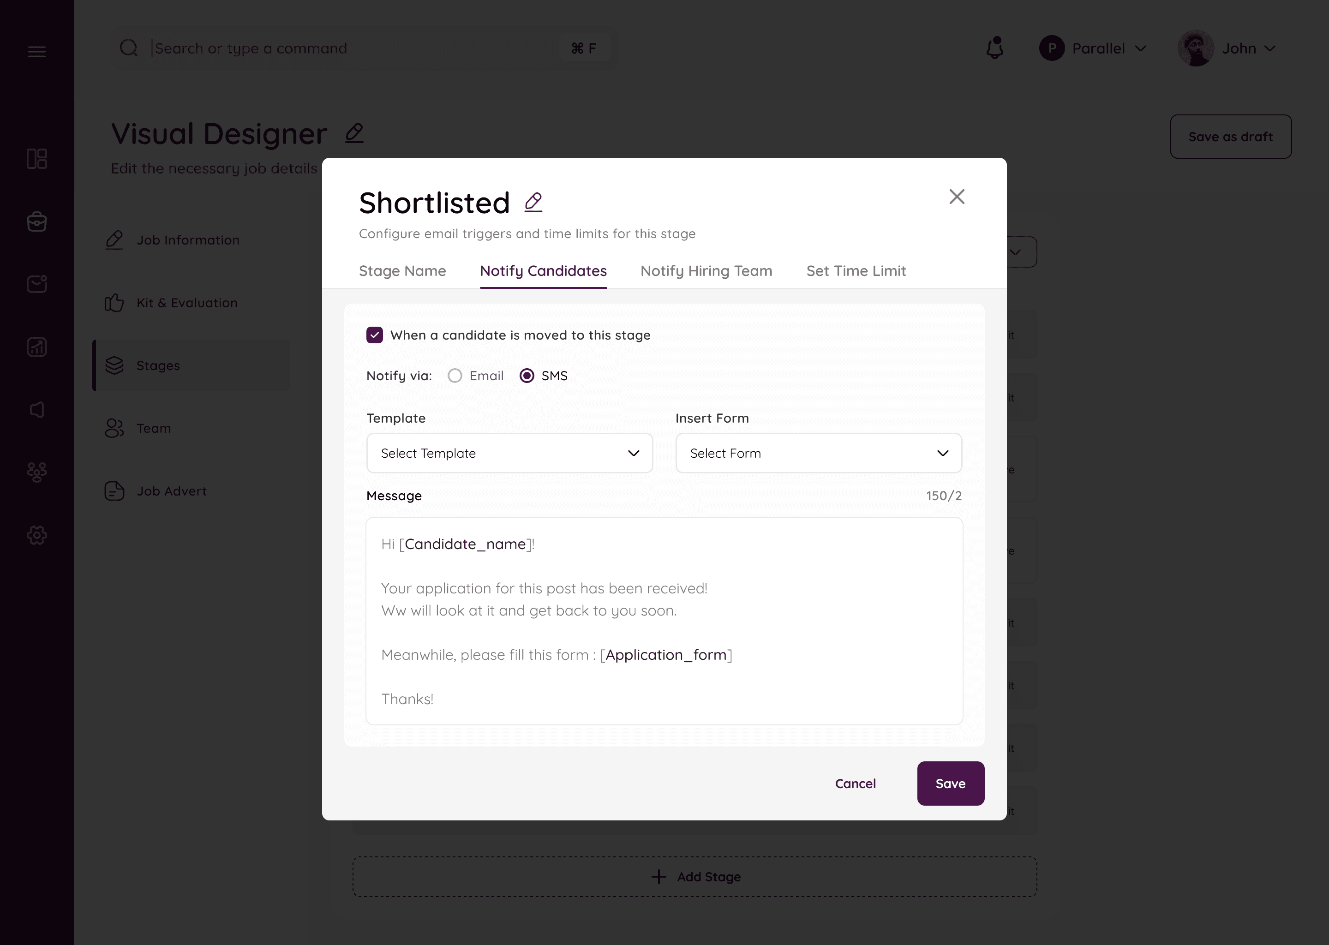This screenshot has width=1329, height=945.
Task: Click the pencil icon beside Shortlisted title
Action: pyautogui.click(x=533, y=203)
